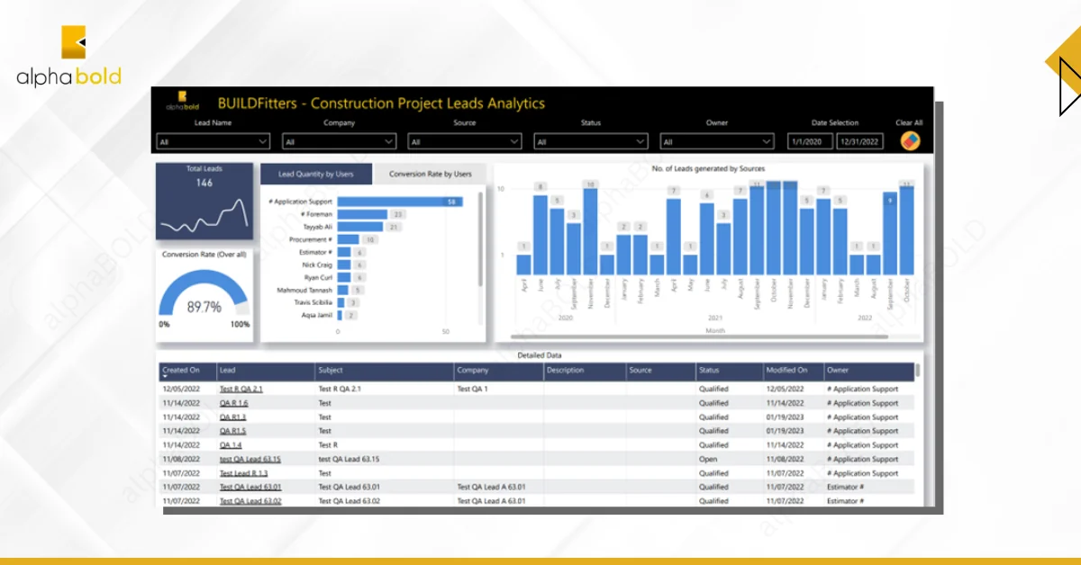Select the Mahmoud Tannash bar
1081x565 pixels.
tap(343, 290)
